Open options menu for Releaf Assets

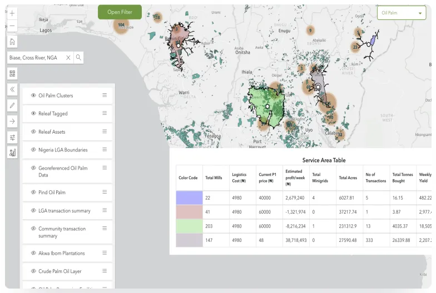[x=105, y=131]
